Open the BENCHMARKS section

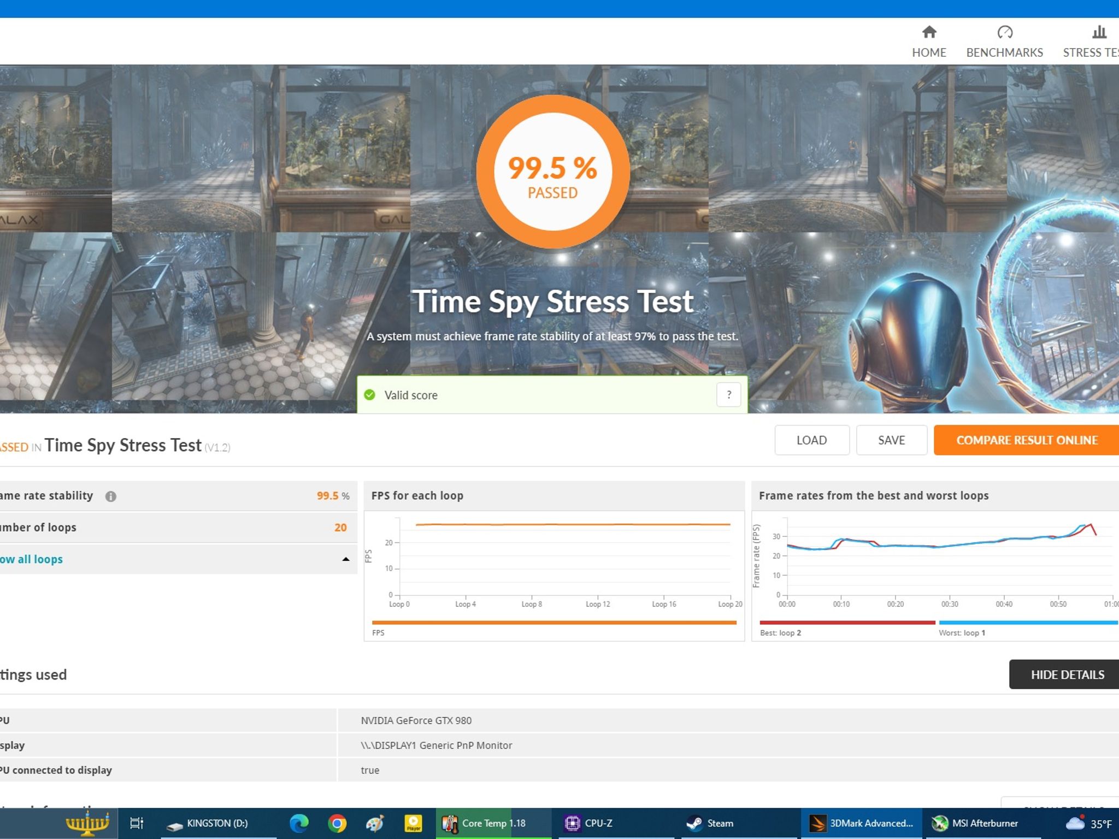pos(1004,42)
